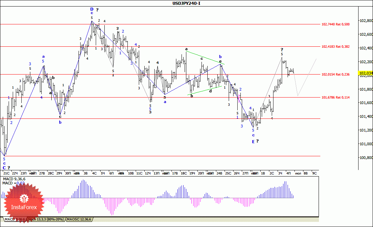
Task: Click the 101,6786 Ret 0,114 label
Action: 335,97
